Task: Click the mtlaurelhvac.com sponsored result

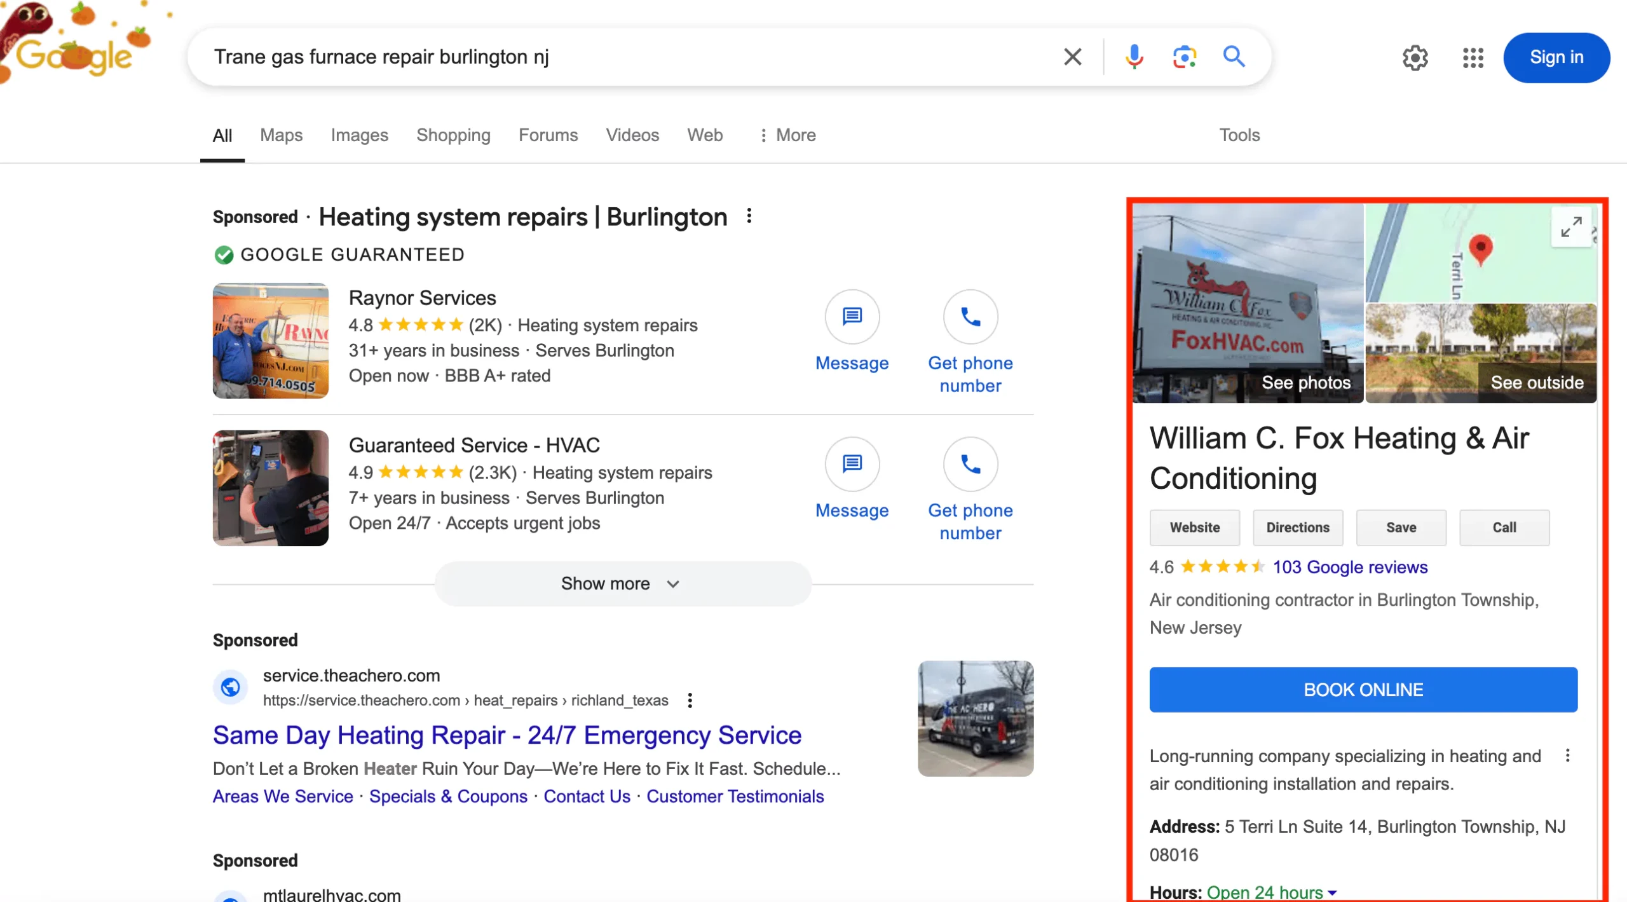Action: (x=332, y=894)
